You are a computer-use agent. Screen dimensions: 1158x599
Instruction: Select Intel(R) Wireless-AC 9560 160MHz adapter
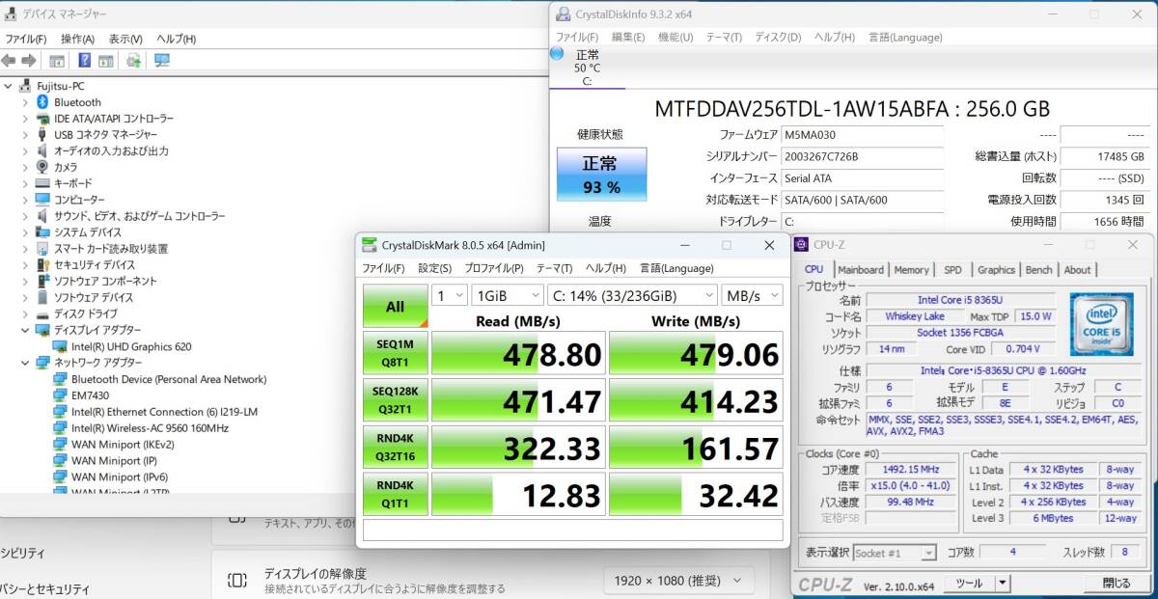pyautogui.click(x=150, y=428)
